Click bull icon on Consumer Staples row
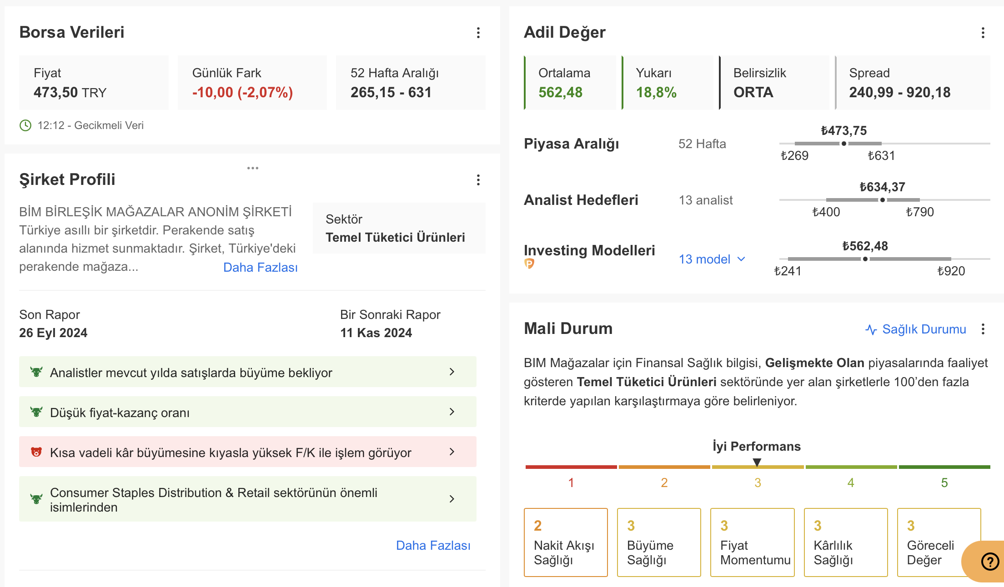 click(x=36, y=499)
